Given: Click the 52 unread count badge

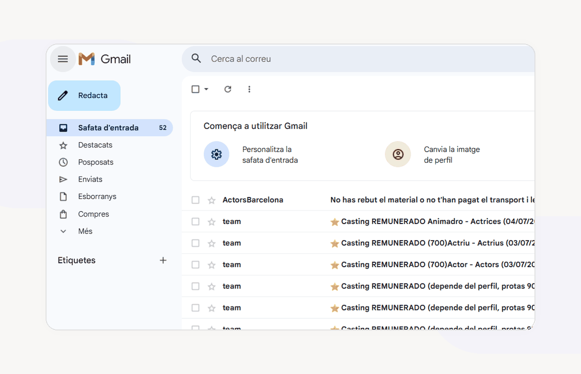Looking at the screenshot, I should pos(163,128).
